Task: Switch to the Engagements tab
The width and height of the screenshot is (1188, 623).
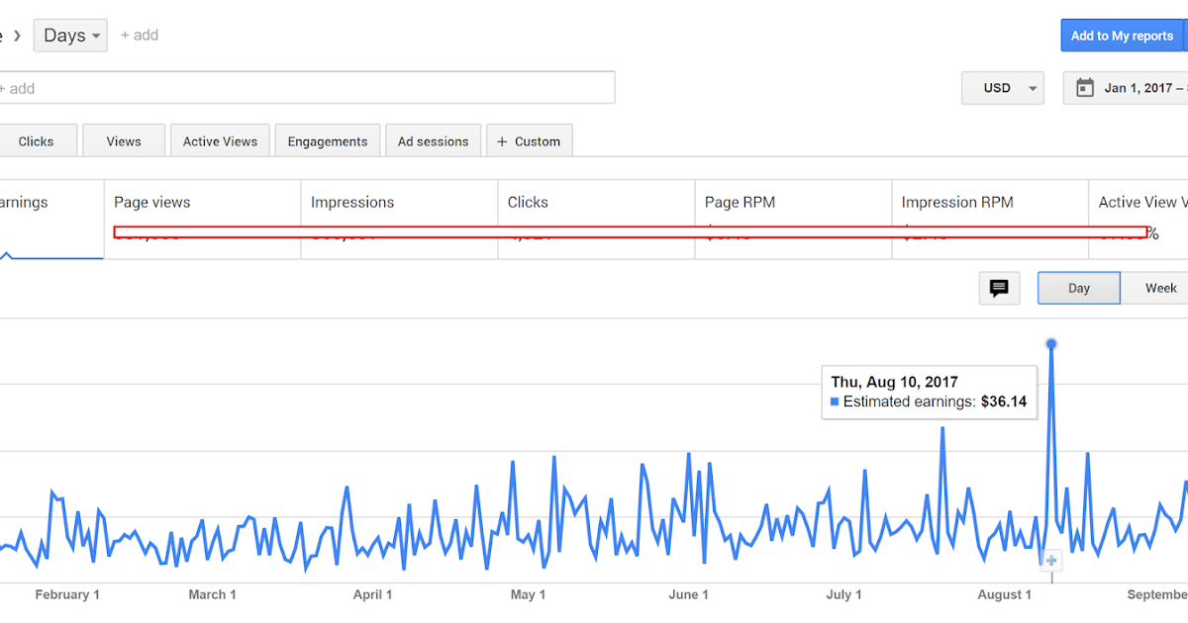Action: coord(328,141)
